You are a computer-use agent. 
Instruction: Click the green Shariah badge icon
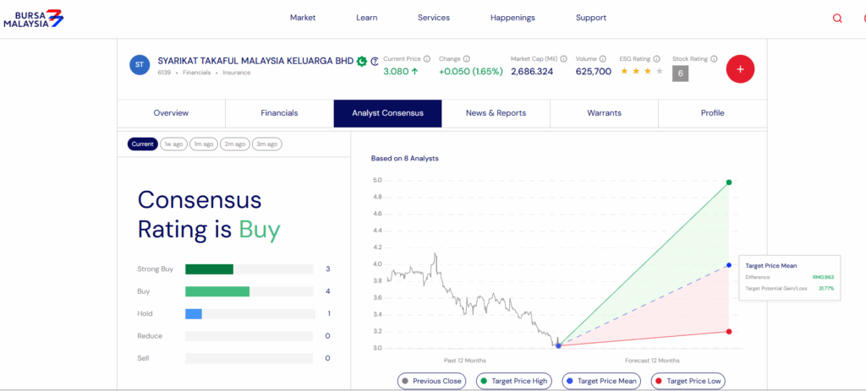tap(362, 62)
